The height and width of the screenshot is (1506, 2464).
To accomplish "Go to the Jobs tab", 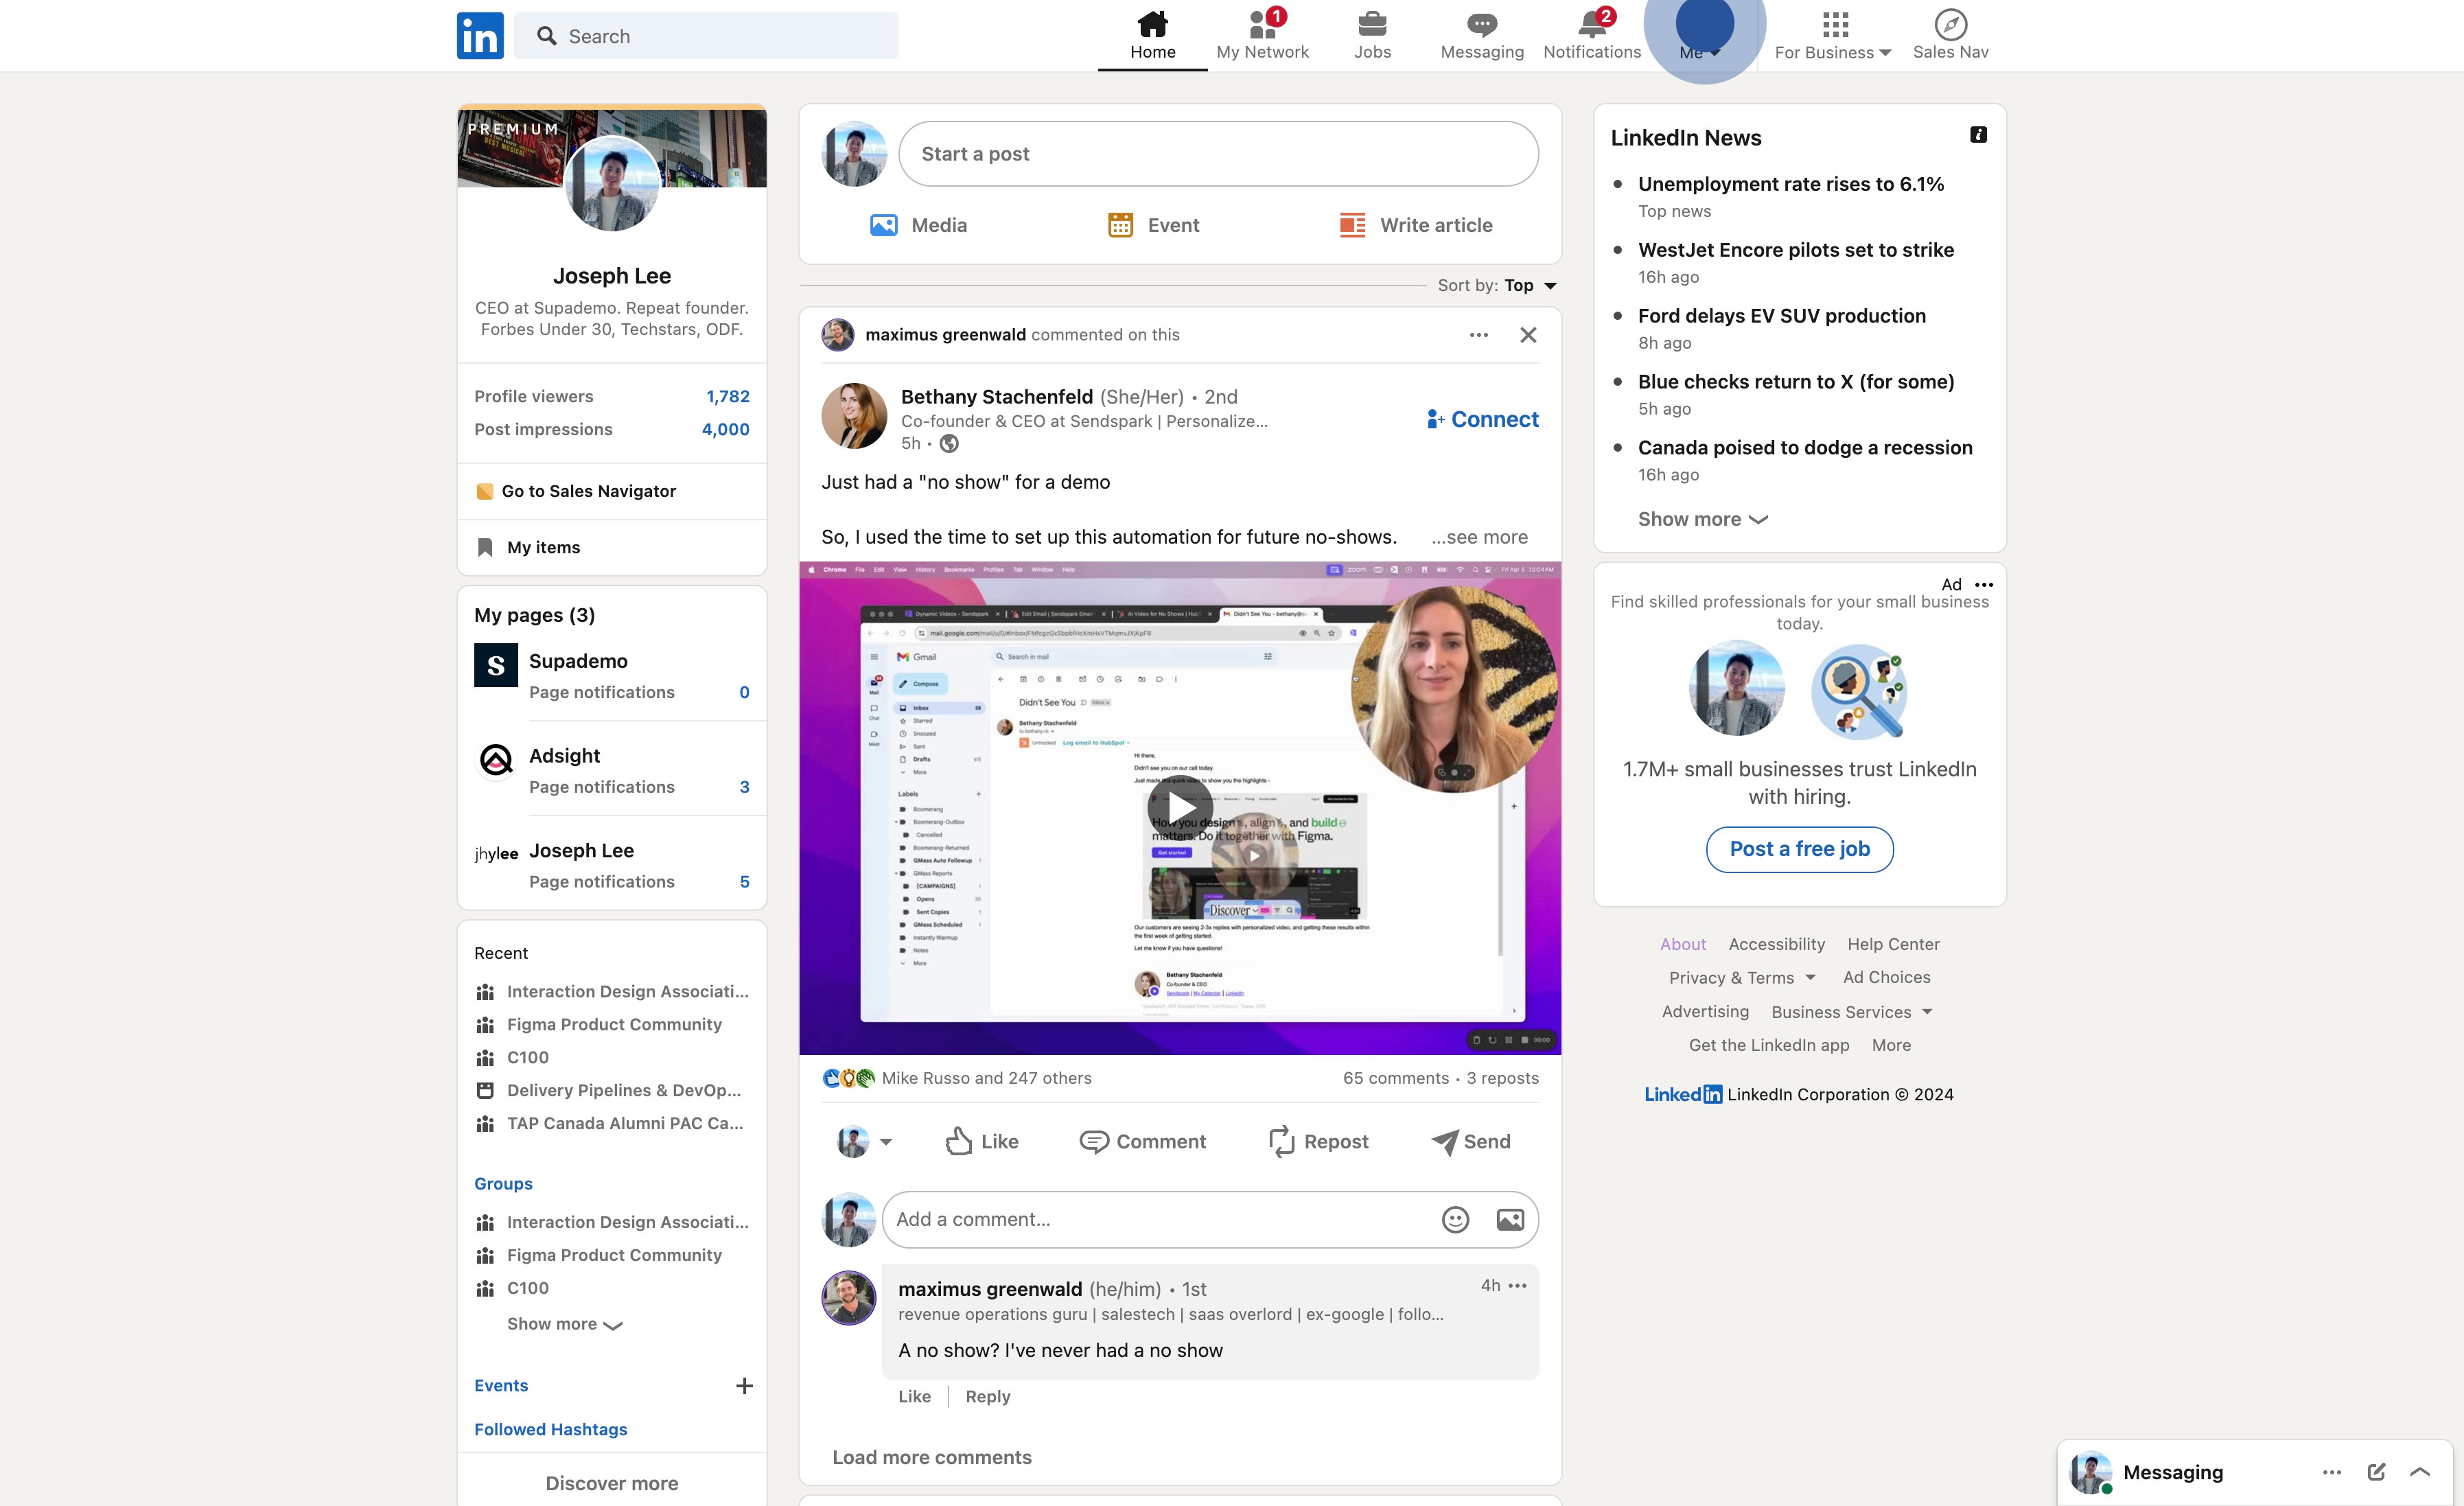I will point(1372,36).
